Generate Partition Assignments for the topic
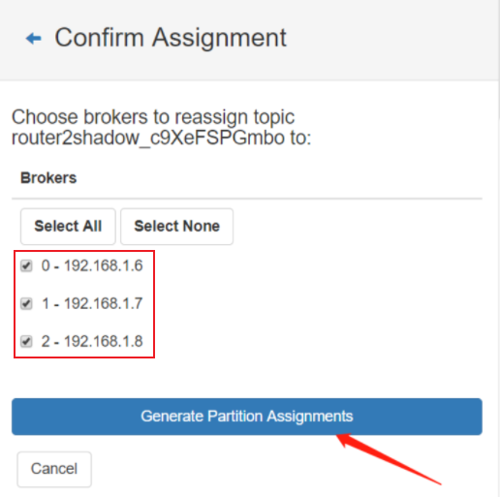The width and height of the screenshot is (500, 497). 247,417
